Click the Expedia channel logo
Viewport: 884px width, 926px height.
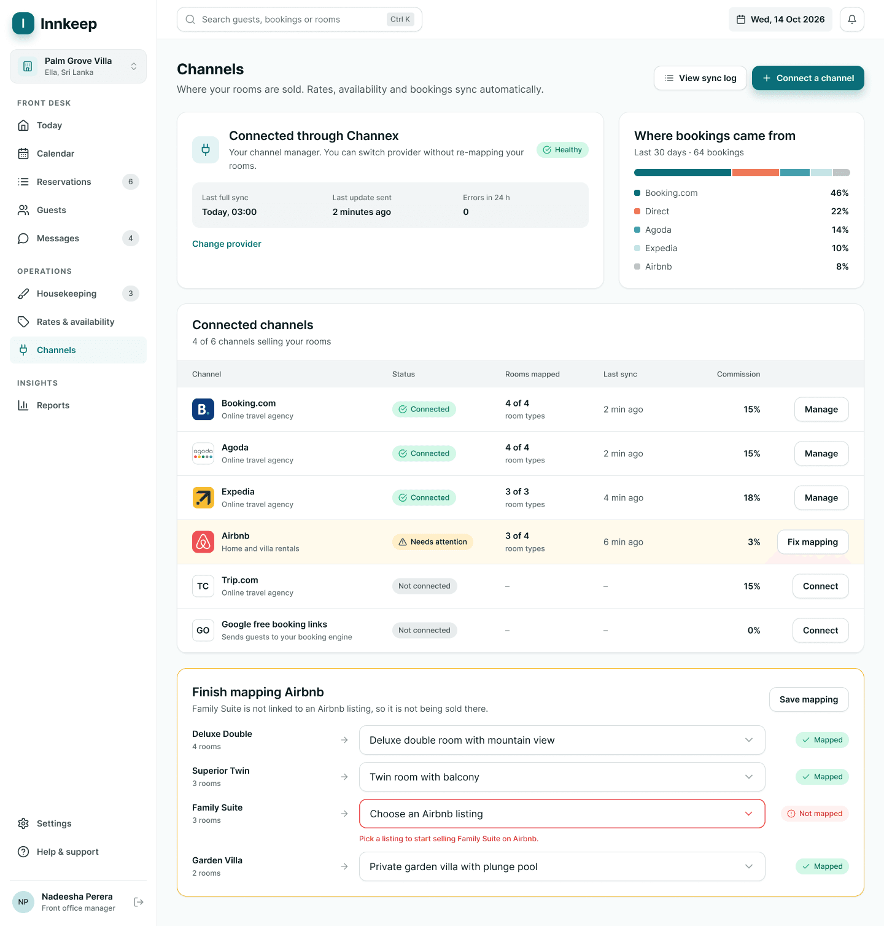203,497
